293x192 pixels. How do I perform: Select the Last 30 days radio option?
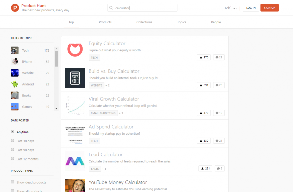click(x=13, y=141)
